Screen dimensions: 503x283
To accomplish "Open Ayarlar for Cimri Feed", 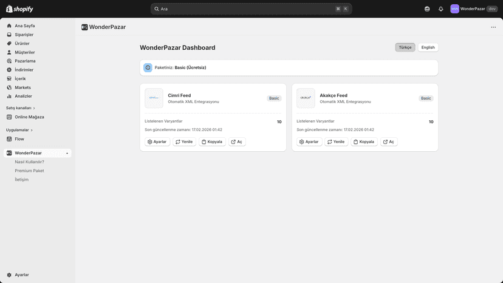I will [157, 142].
